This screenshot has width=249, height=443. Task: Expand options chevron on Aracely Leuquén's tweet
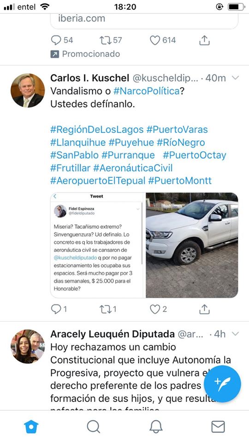click(x=235, y=334)
